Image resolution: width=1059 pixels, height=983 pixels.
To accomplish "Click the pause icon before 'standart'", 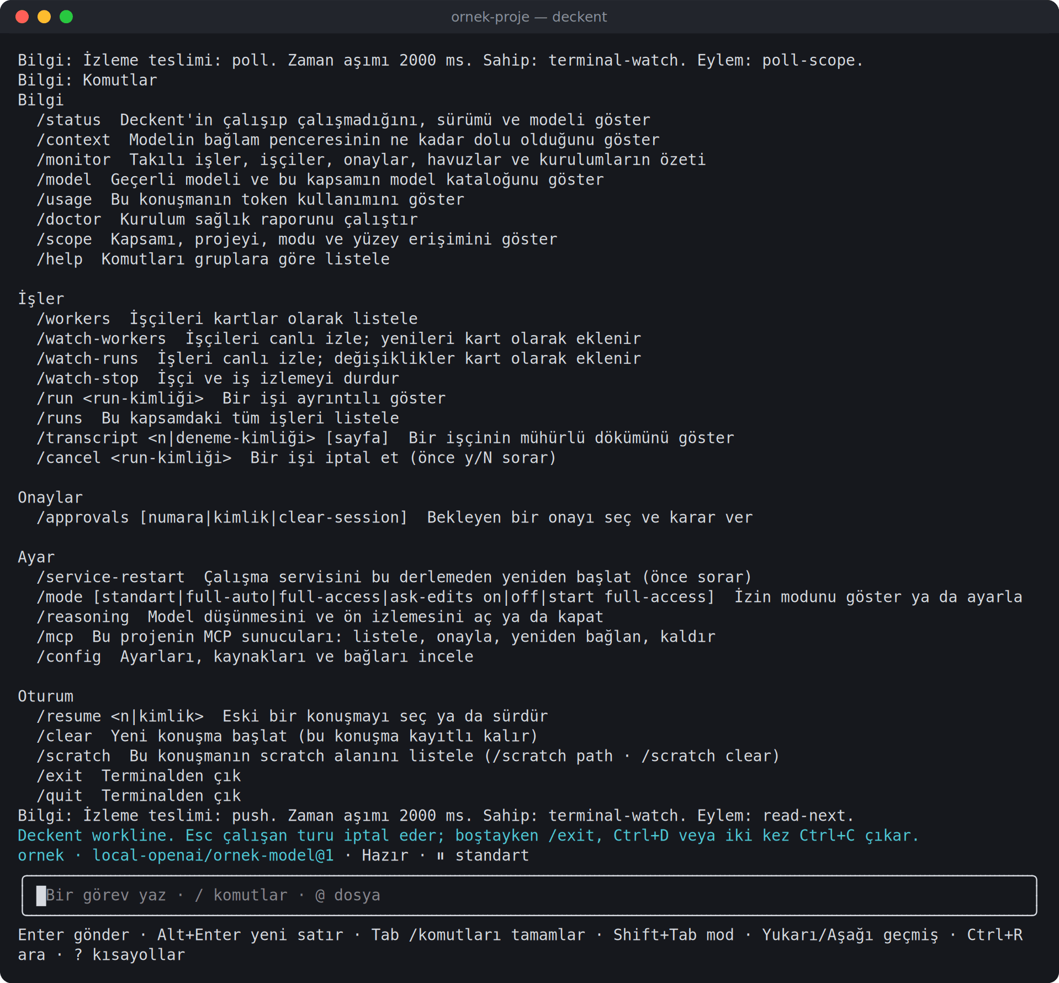I will (441, 856).
